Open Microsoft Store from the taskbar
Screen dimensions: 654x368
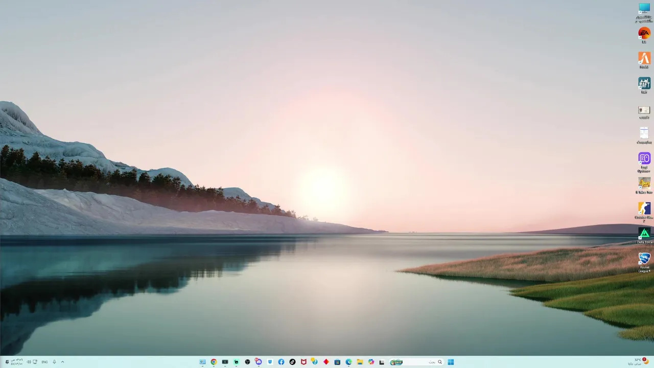click(337, 362)
